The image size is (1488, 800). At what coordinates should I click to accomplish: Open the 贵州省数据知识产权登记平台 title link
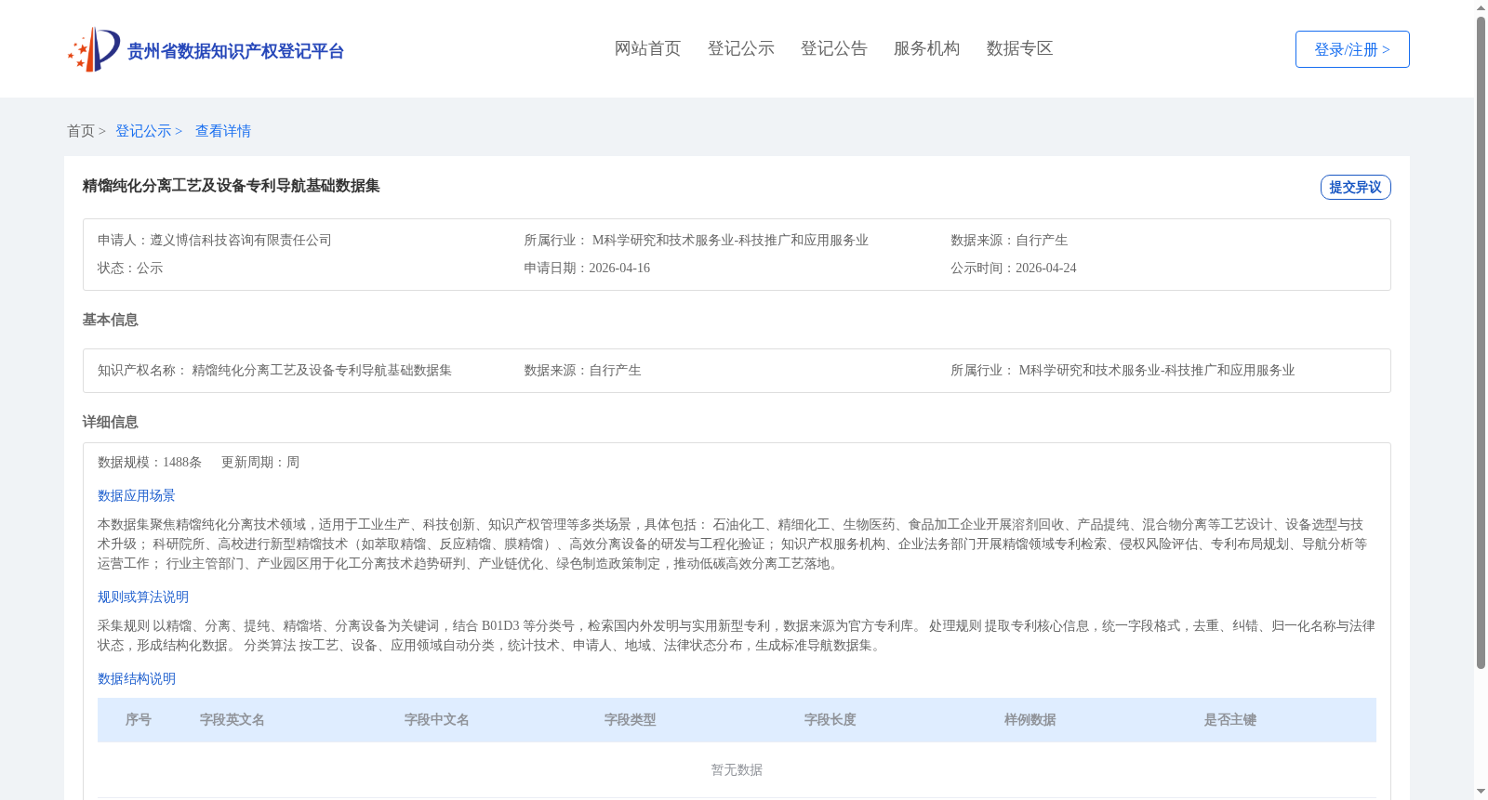coord(235,51)
